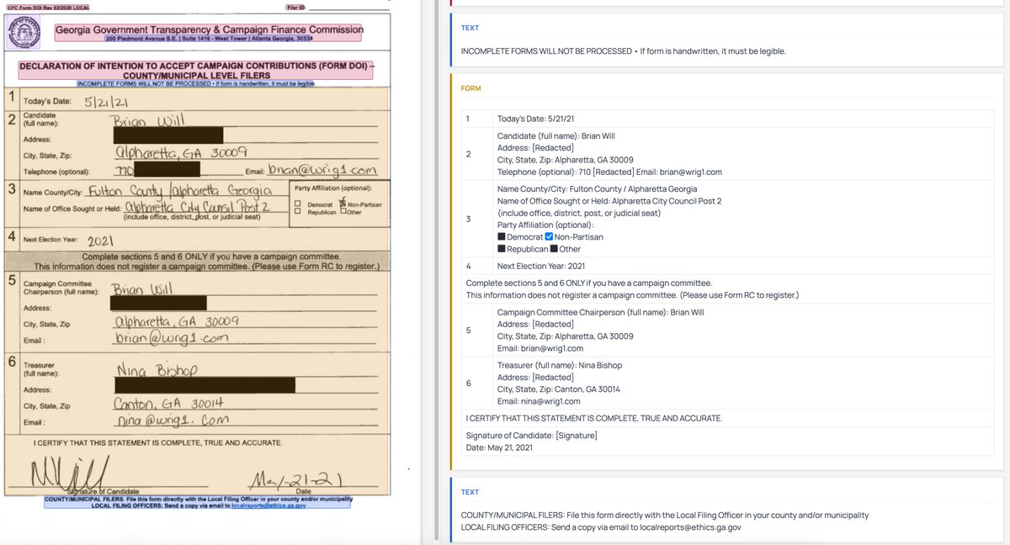
Task: Select the FORM block label in the right panel
Action: (470, 88)
